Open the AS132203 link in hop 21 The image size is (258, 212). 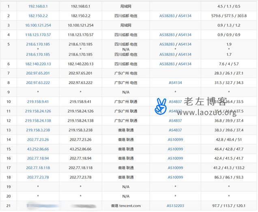(175, 206)
